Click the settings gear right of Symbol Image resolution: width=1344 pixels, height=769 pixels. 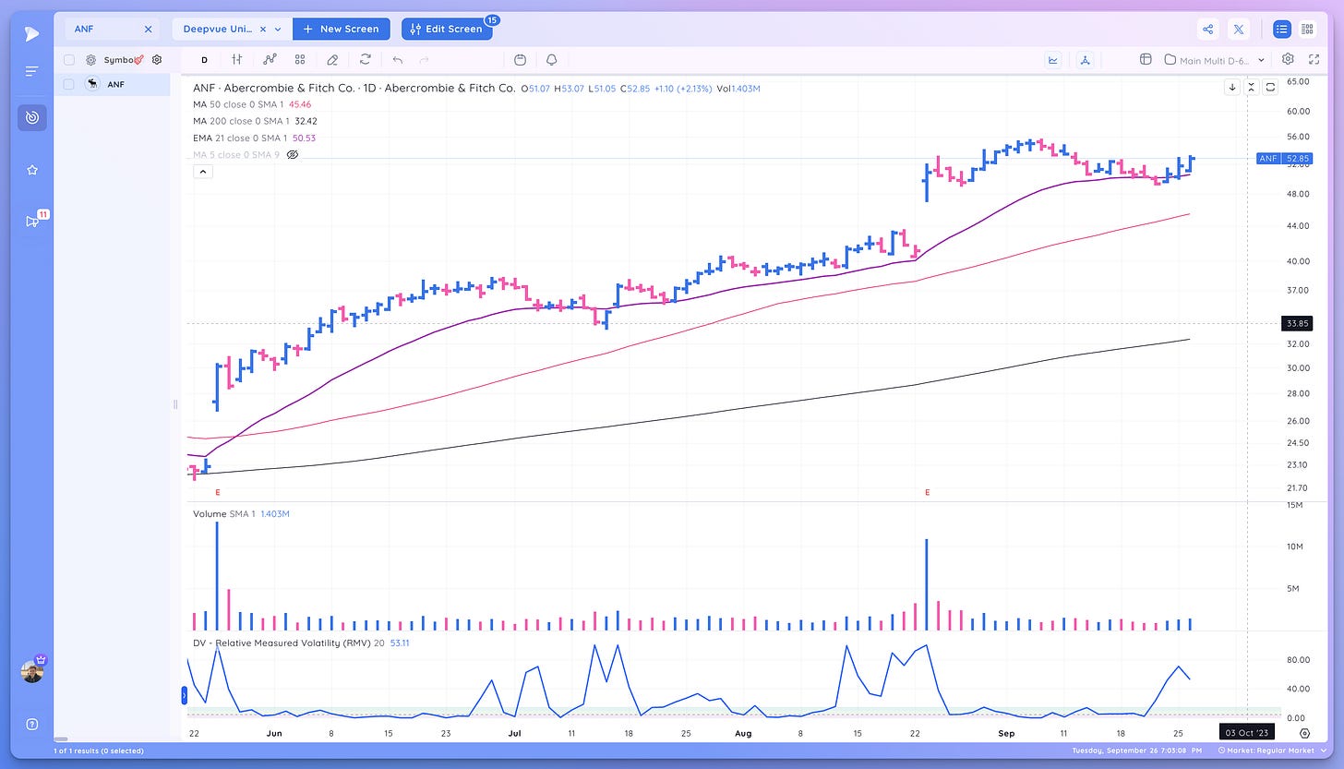pyautogui.click(x=157, y=60)
